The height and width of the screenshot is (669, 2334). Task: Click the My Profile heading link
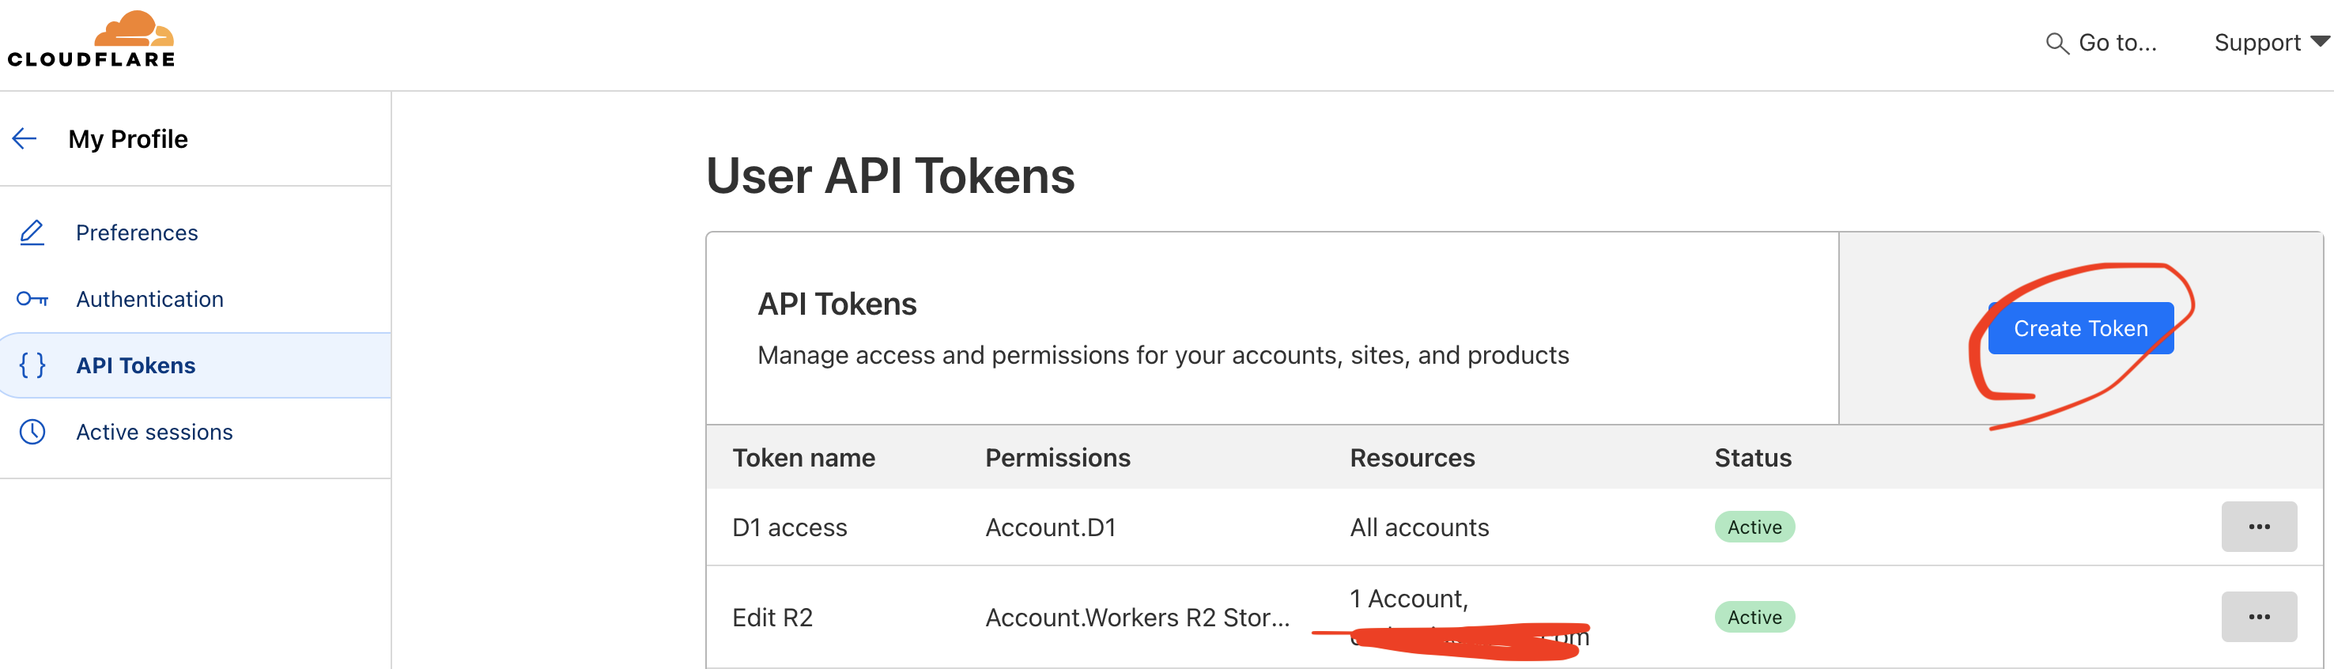pos(128,138)
